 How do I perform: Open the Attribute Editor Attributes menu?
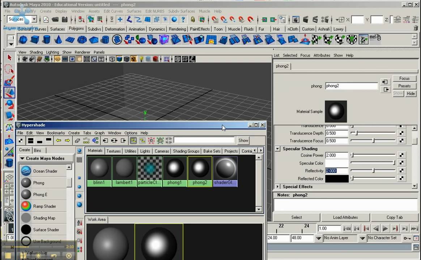click(x=322, y=56)
